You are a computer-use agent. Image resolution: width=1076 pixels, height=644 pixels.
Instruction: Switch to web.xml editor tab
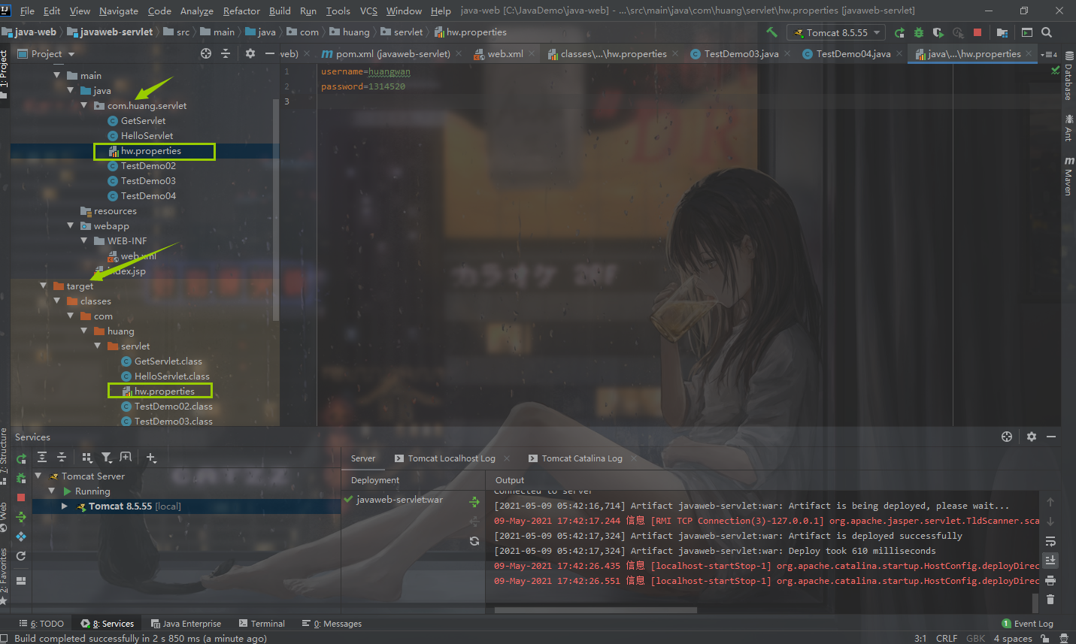pos(505,53)
